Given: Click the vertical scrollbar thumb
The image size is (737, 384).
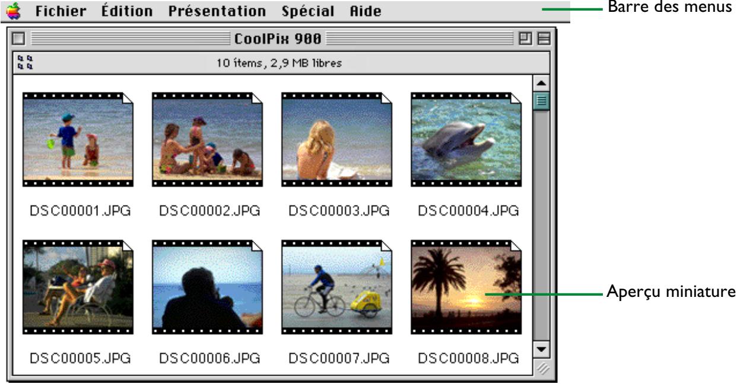Looking at the screenshot, I should (541, 101).
